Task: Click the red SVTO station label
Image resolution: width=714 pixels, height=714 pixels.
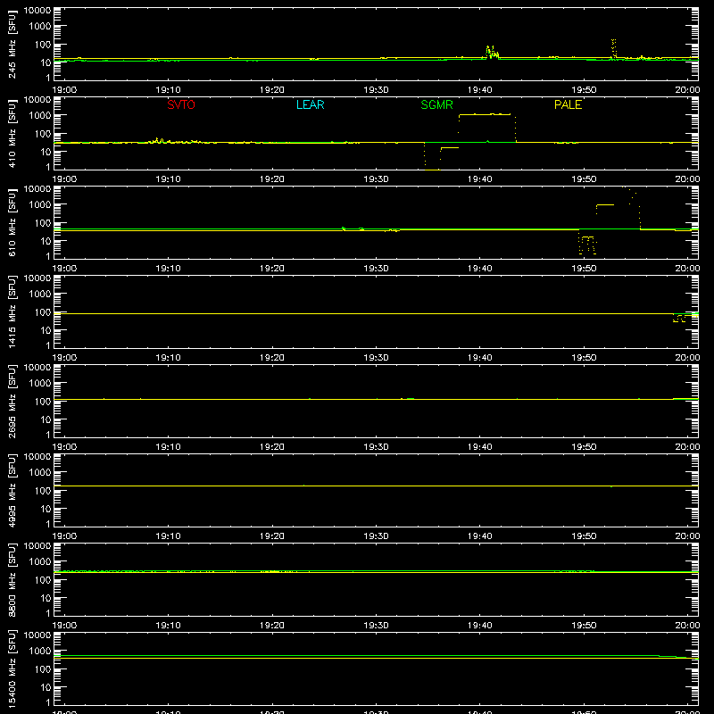Action: click(x=181, y=104)
